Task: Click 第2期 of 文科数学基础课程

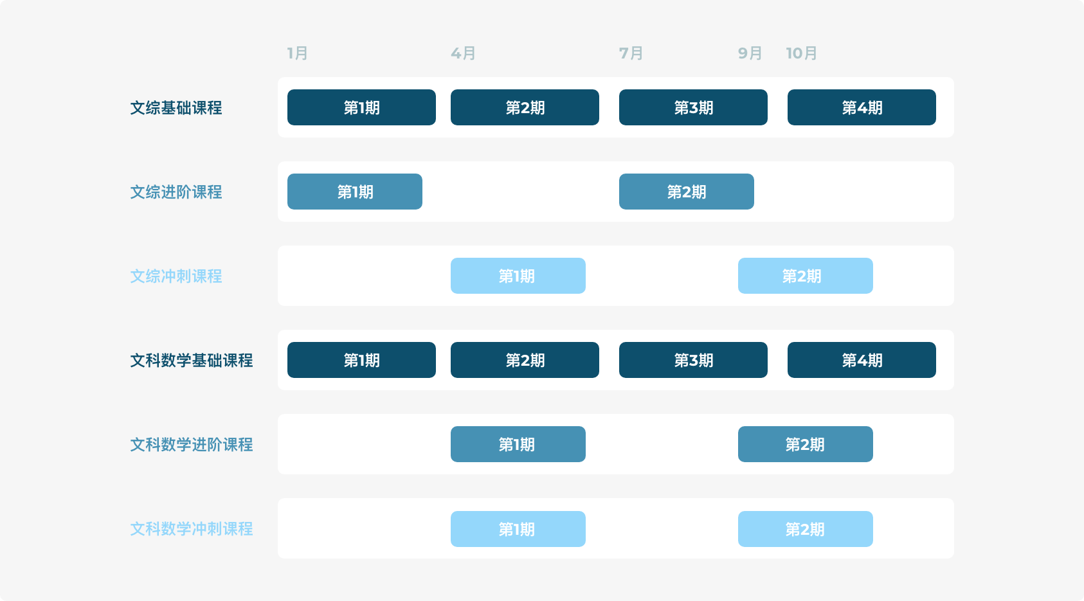Action: pyautogui.click(x=525, y=360)
